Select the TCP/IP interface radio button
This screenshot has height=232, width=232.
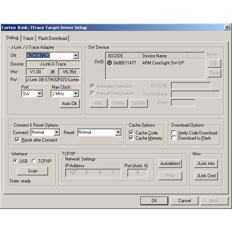pyautogui.click(x=34, y=161)
